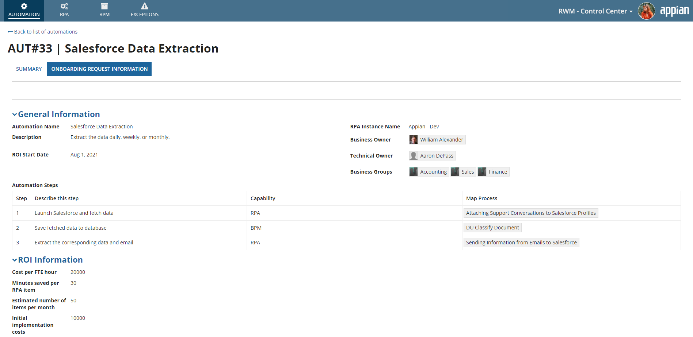
Task: Click the user profile avatar
Action: (646, 11)
